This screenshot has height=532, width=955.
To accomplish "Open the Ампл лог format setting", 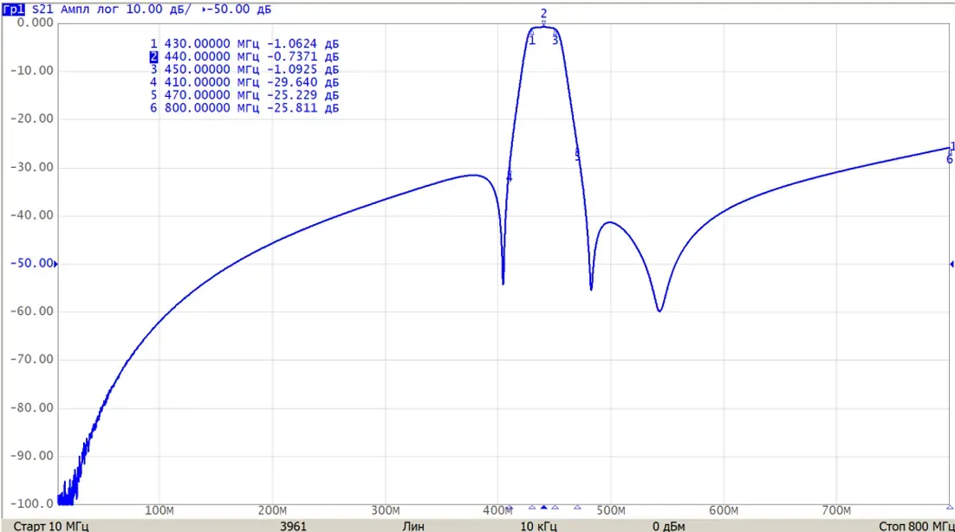I will [90, 10].
